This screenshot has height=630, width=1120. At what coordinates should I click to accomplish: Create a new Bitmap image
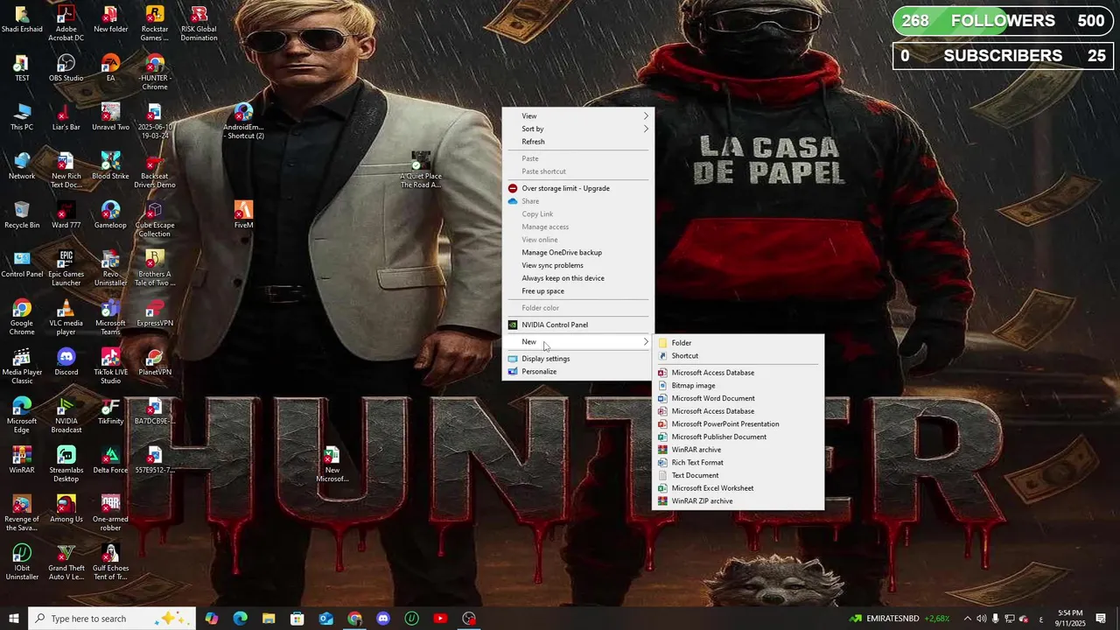pos(738,385)
